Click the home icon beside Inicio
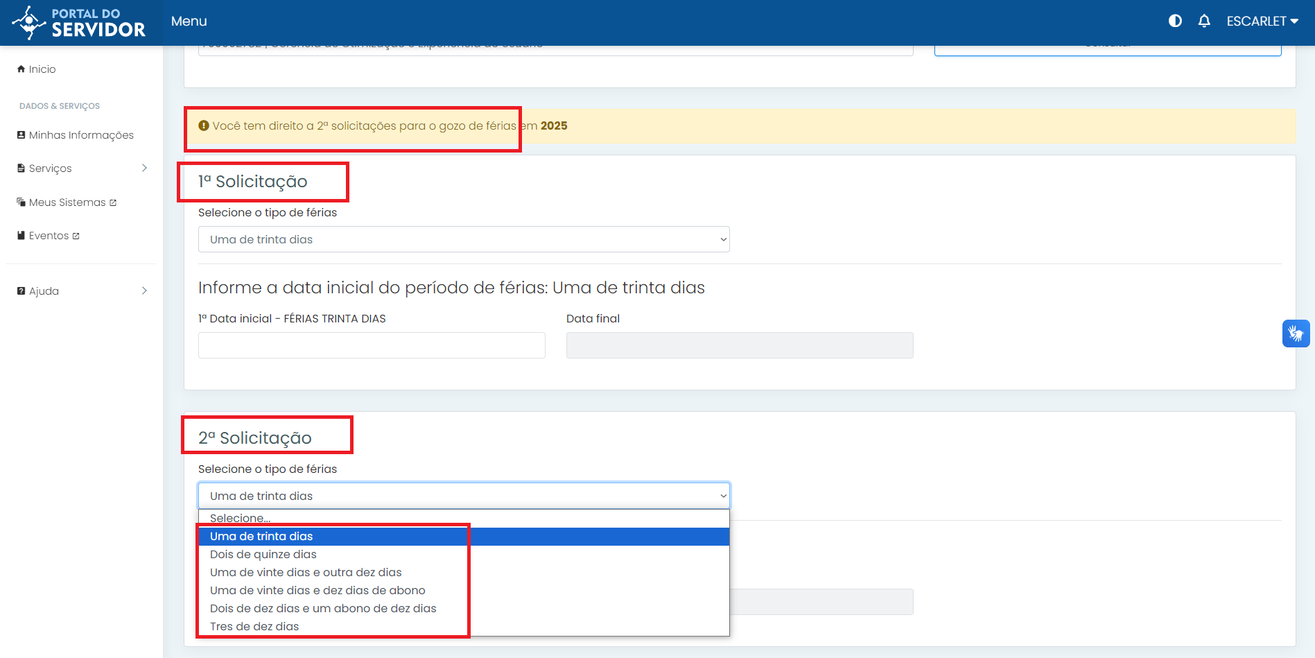Viewport: 1315px width, 658px height. tap(21, 69)
